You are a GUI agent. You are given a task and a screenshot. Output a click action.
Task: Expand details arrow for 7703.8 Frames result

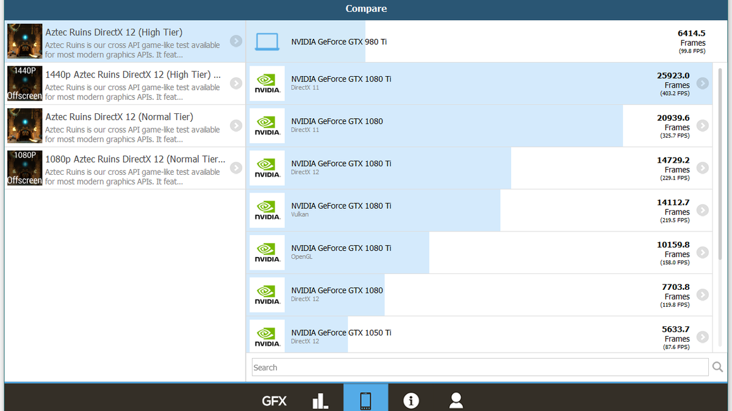tap(703, 295)
